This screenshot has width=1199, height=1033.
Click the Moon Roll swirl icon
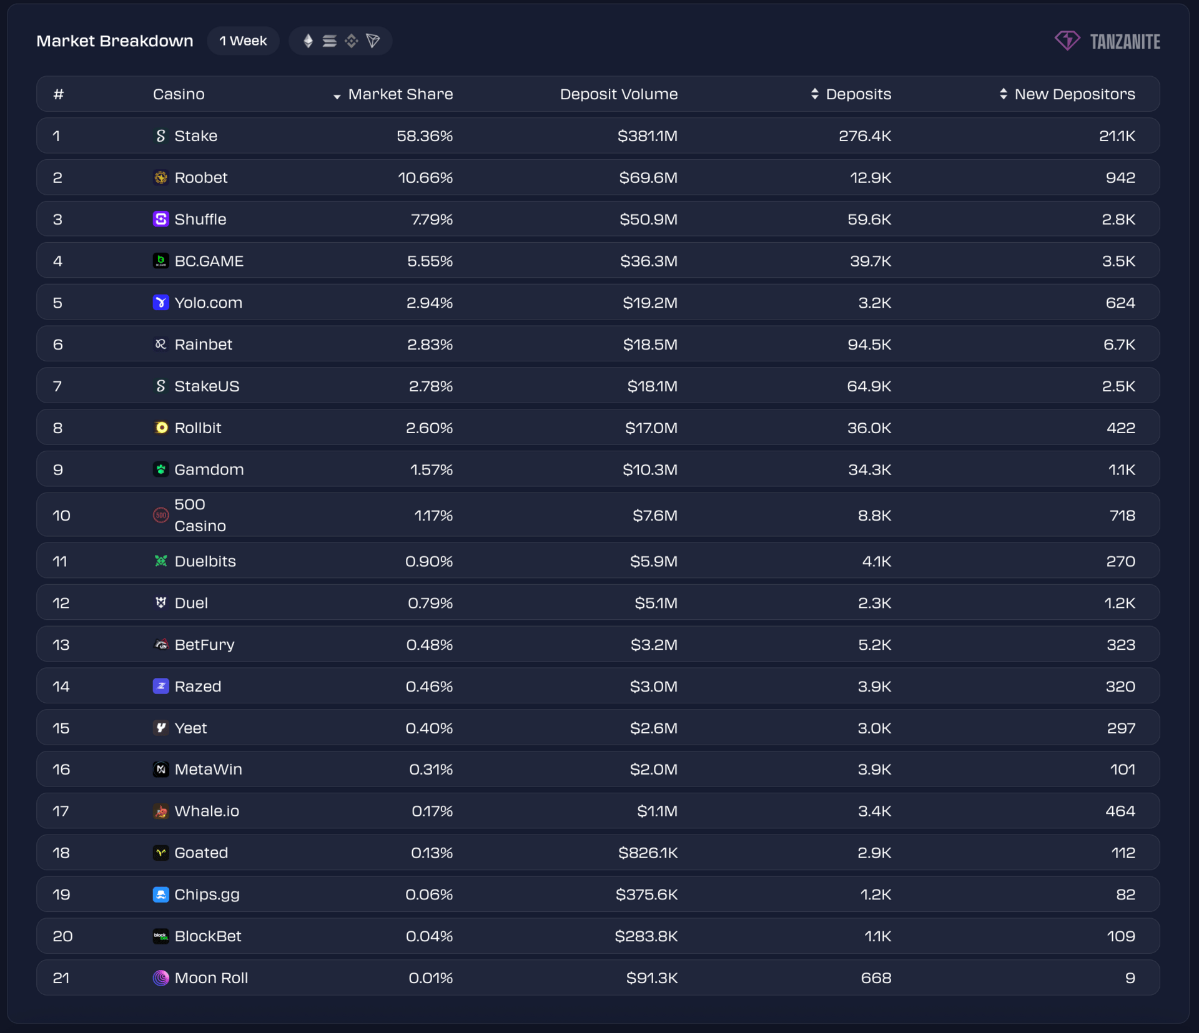click(160, 978)
